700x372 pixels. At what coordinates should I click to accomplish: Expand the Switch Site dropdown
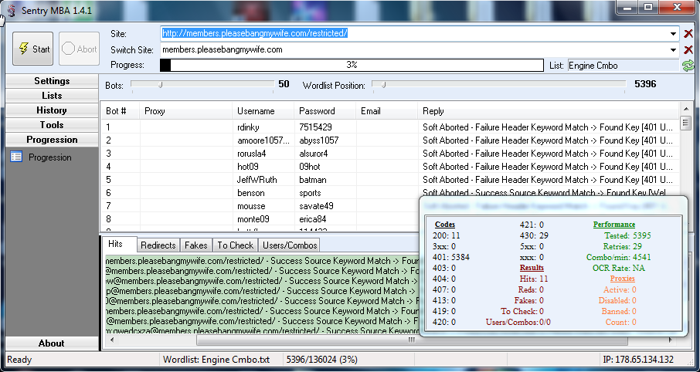click(675, 50)
